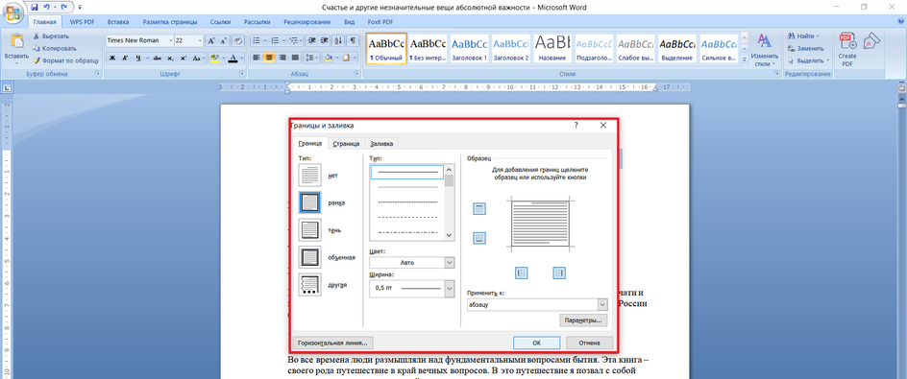Click Заменить to replace text
The image size is (907, 379).
(x=805, y=48)
